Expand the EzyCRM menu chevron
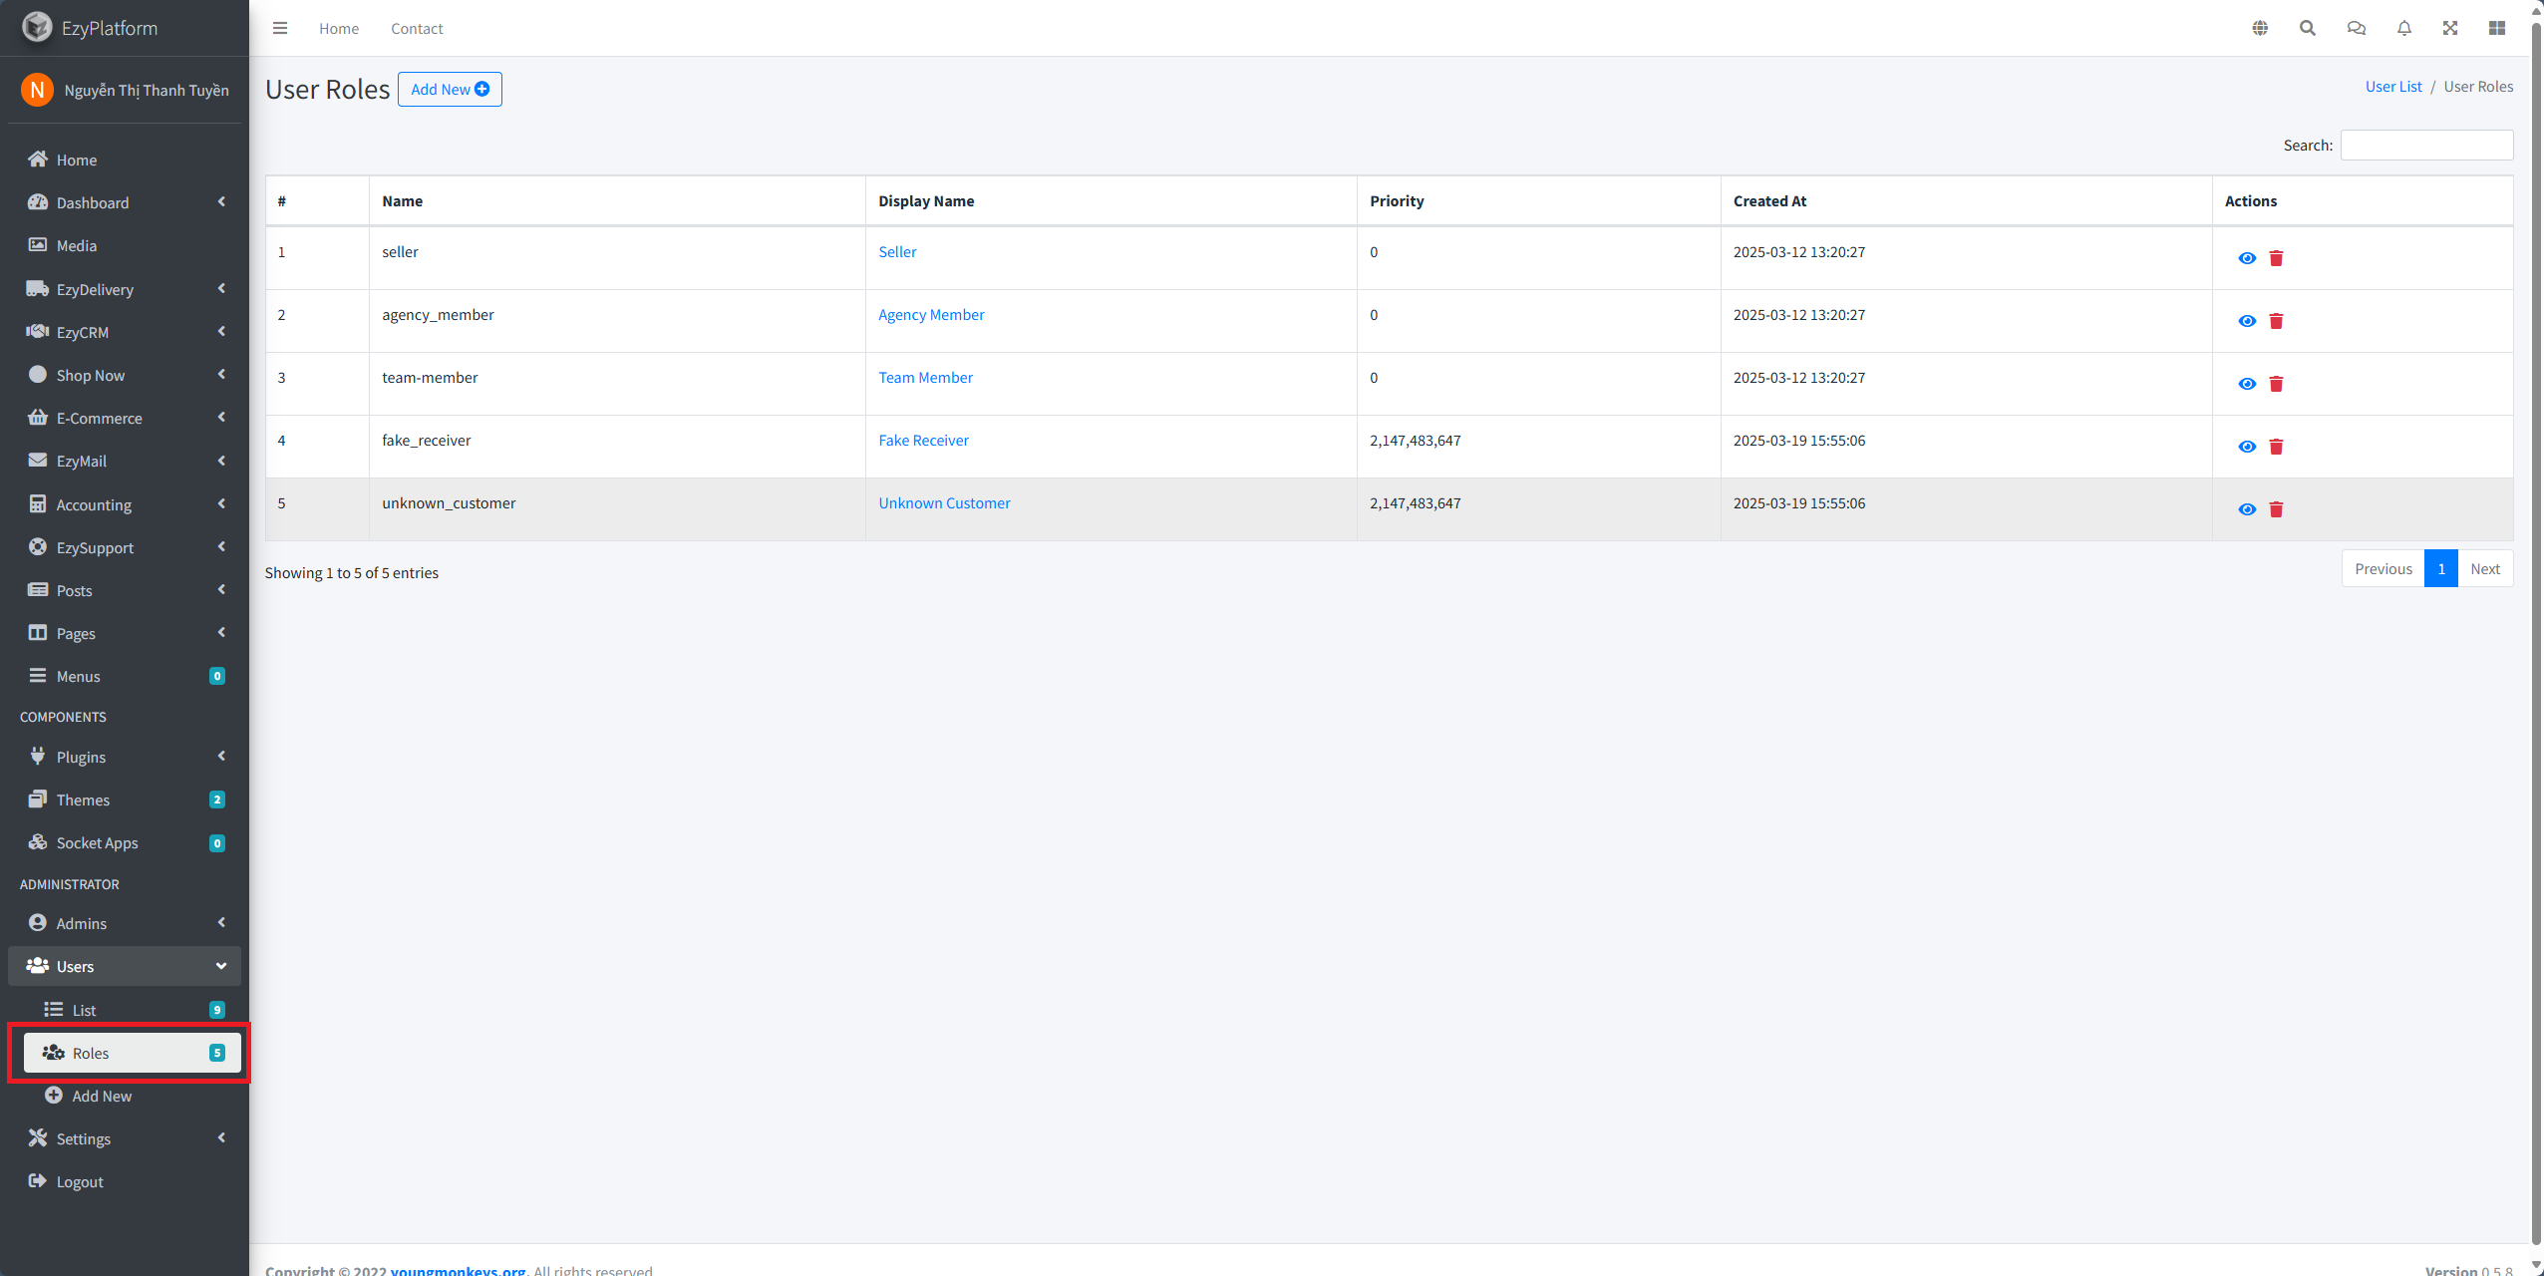 [x=221, y=331]
